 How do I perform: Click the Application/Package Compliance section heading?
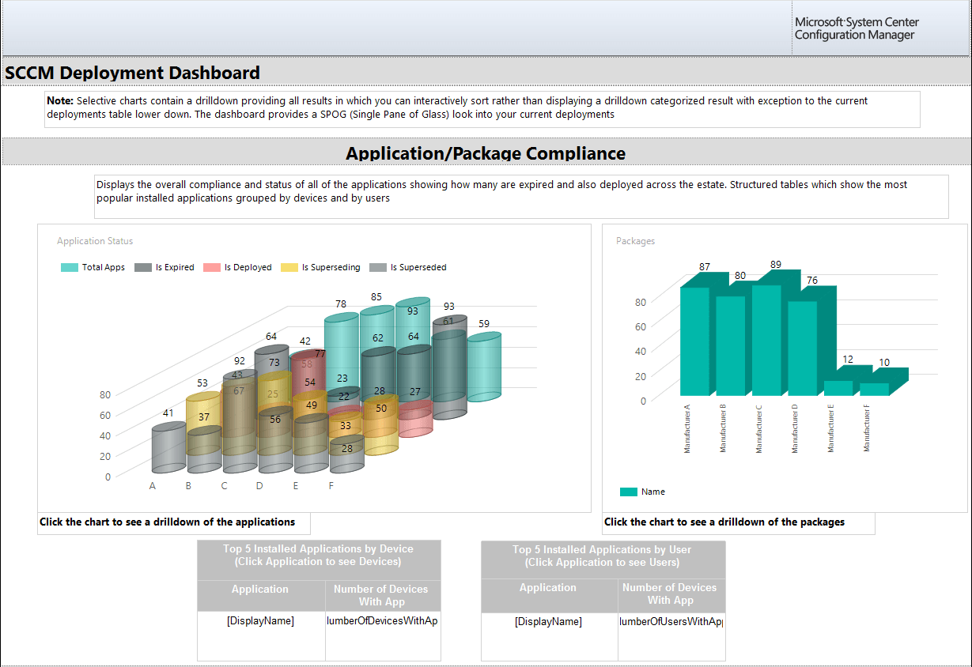(x=486, y=153)
